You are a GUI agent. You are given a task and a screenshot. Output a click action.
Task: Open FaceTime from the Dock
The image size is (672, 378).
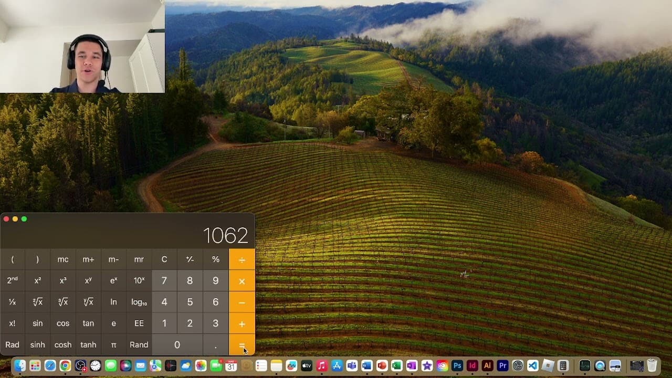pos(216,366)
